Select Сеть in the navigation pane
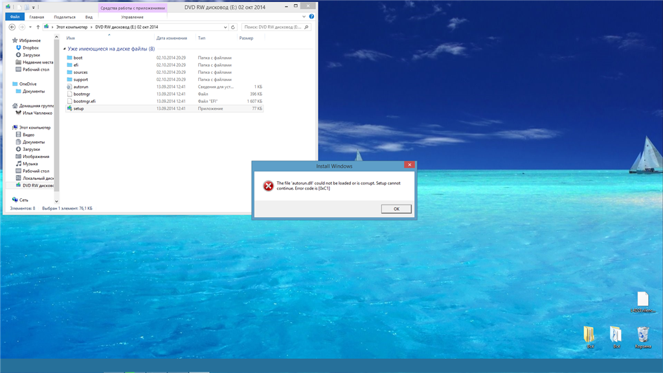663x373 pixels. (x=20, y=200)
